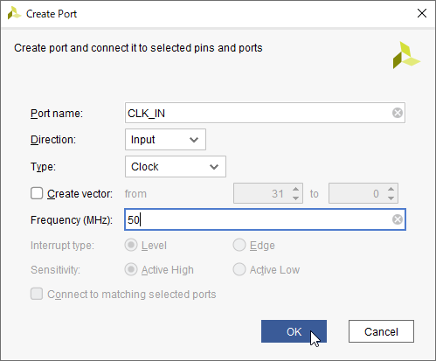The height and width of the screenshot is (361, 436).
Task: Decrease the vector 'to' value
Action: pos(391,198)
